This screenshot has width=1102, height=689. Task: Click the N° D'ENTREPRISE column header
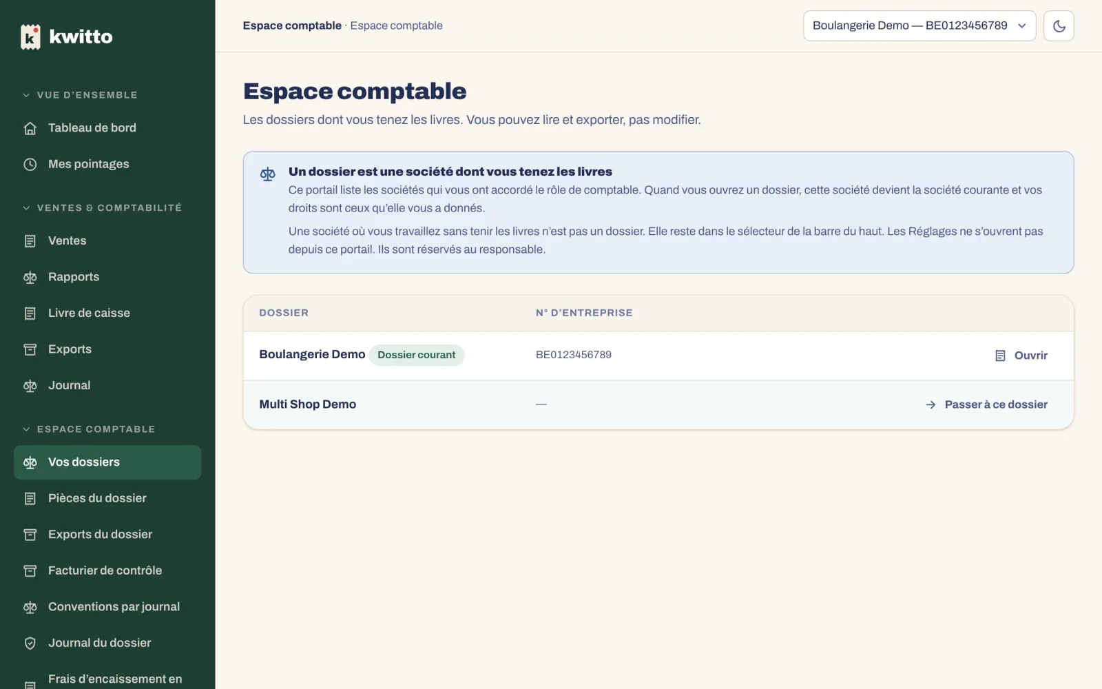(584, 313)
